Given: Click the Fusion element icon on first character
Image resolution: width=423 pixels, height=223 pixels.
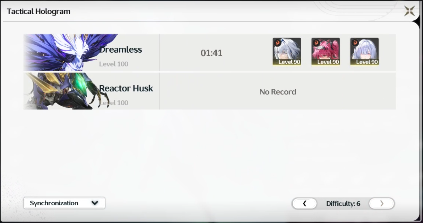Looking at the screenshot, I should [x=278, y=43].
